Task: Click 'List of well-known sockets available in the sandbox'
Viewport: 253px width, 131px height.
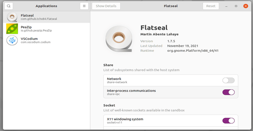Action: [144, 110]
